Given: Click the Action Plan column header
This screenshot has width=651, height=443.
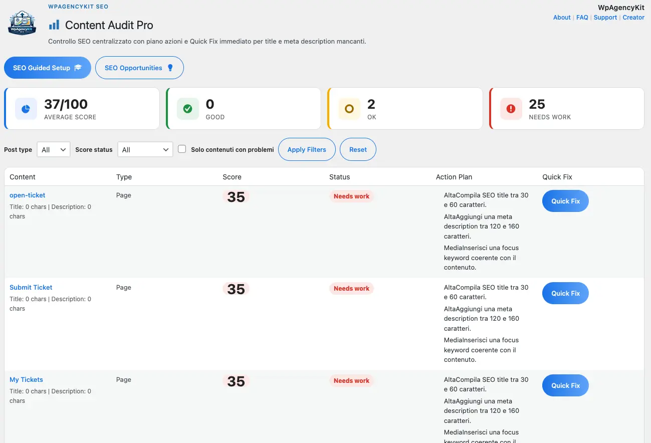Looking at the screenshot, I should 454,177.
